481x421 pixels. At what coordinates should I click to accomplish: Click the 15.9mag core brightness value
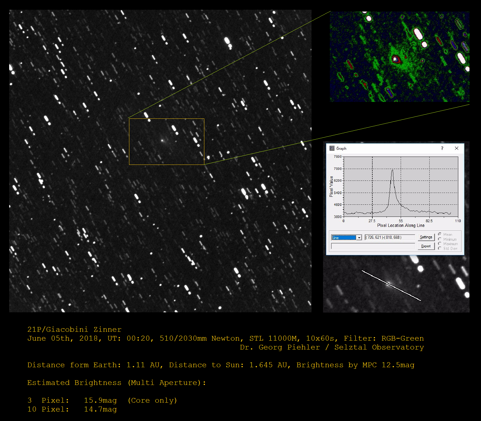(100, 400)
